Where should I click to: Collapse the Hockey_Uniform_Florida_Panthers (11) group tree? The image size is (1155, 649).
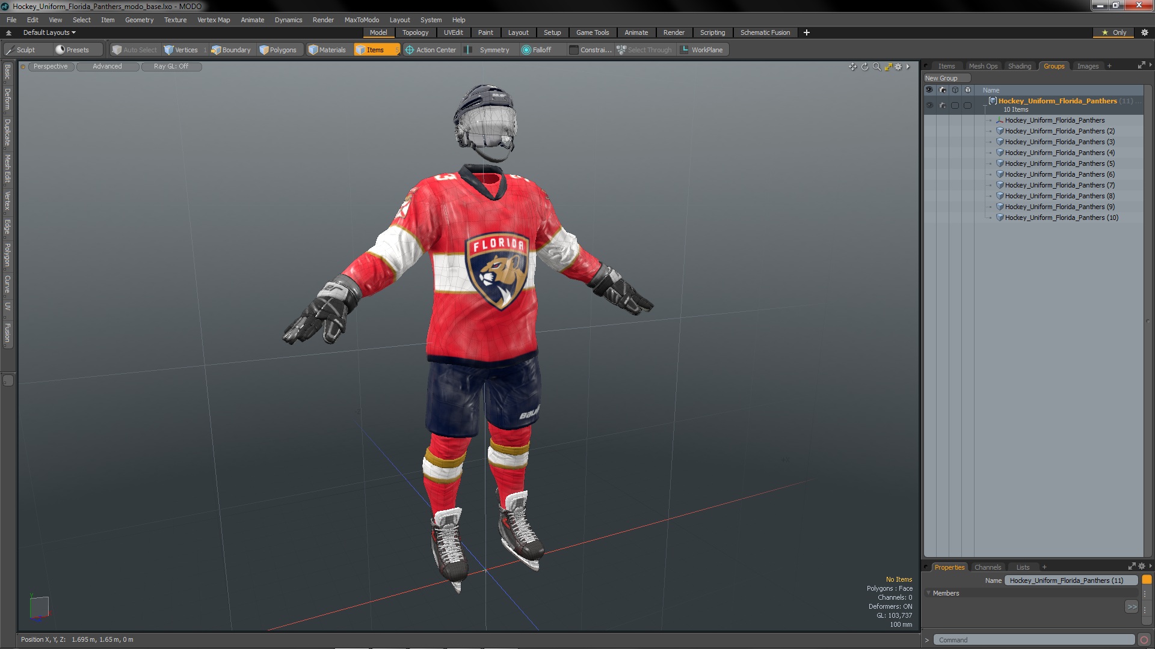pyautogui.click(x=985, y=106)
